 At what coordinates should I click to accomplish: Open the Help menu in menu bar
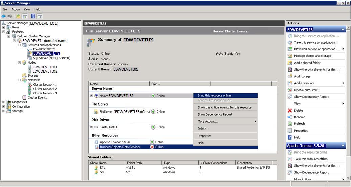[x=37, y=9]
